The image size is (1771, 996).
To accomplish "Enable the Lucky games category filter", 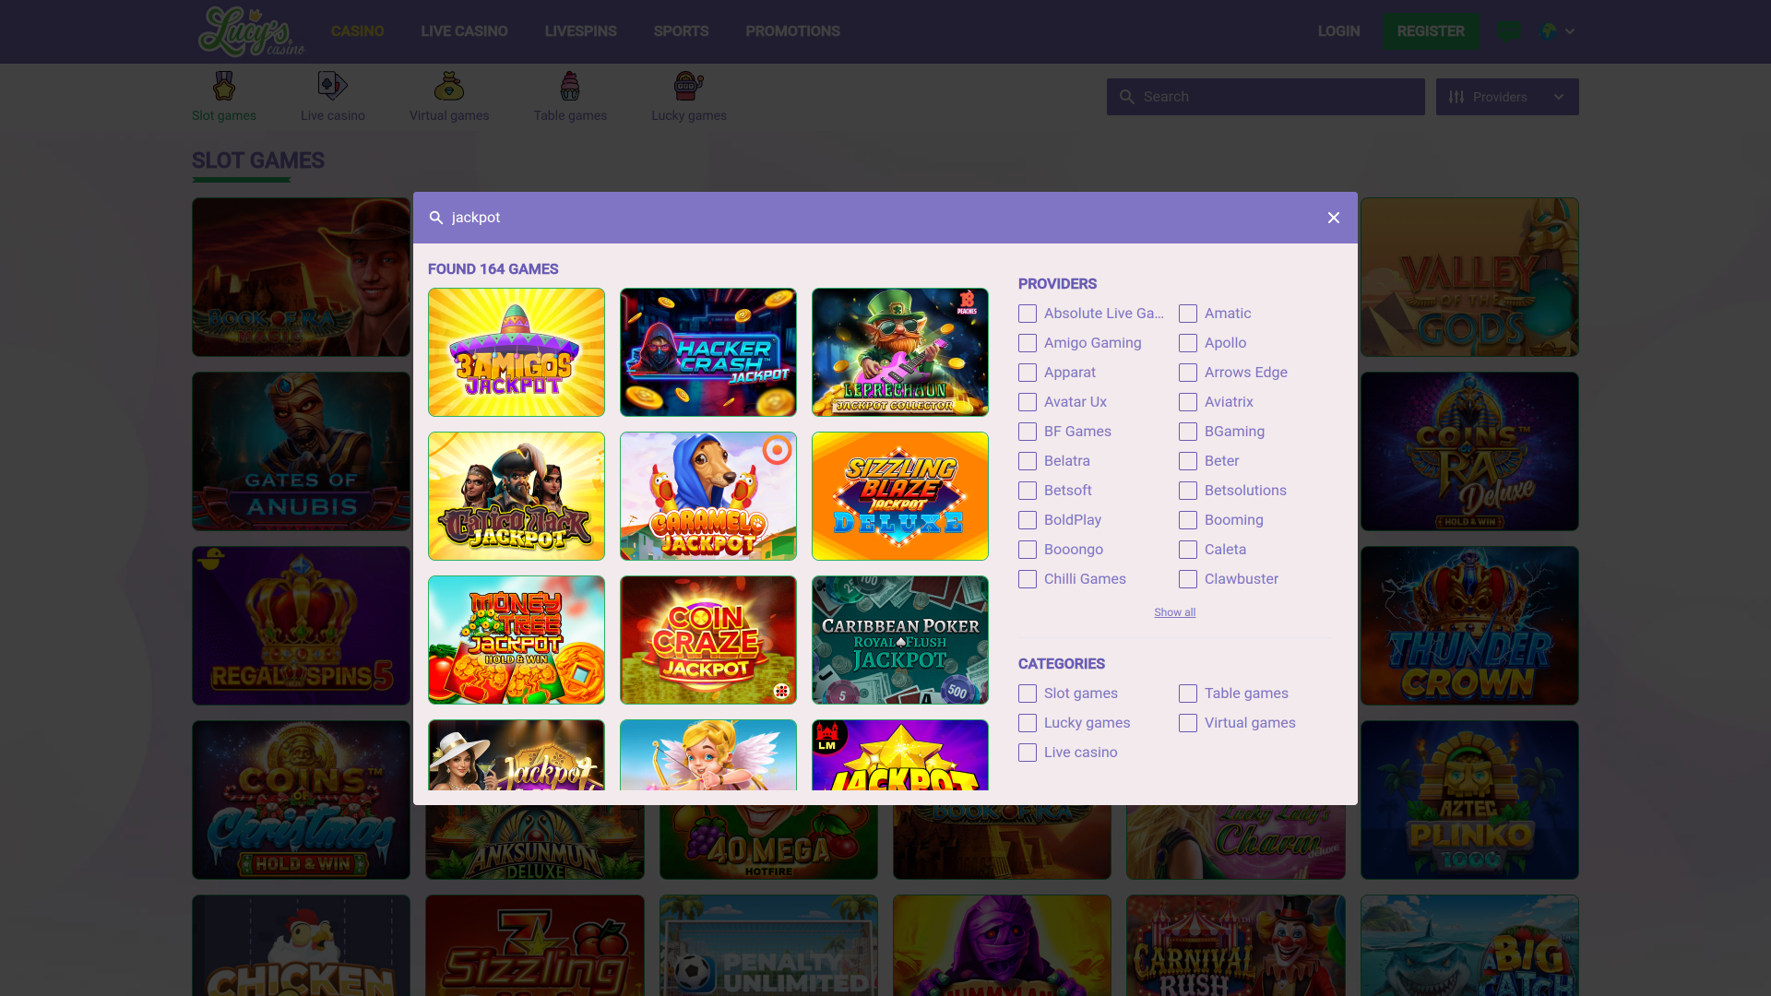I will pos(1027,723).
